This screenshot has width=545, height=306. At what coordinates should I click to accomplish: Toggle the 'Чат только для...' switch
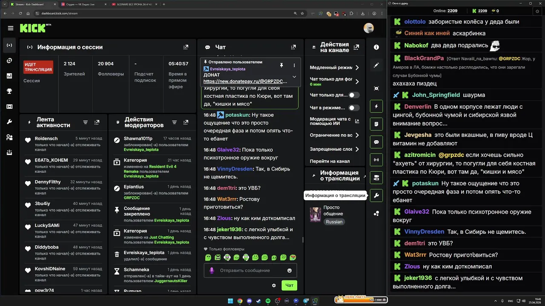coord(354,95)
